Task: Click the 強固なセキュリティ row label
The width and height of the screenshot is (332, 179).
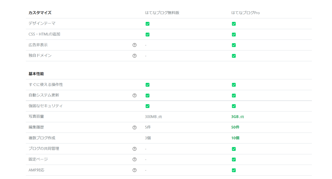Action: 46,106
